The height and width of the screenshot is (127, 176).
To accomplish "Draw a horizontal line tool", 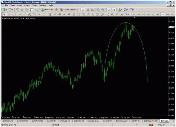I will pos(20,14).
